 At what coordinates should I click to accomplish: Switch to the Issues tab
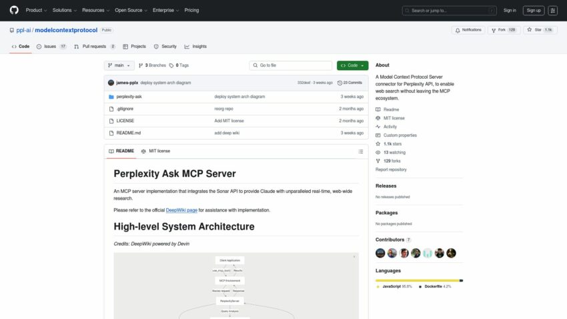pyautogui.click(x=51, y=47)
